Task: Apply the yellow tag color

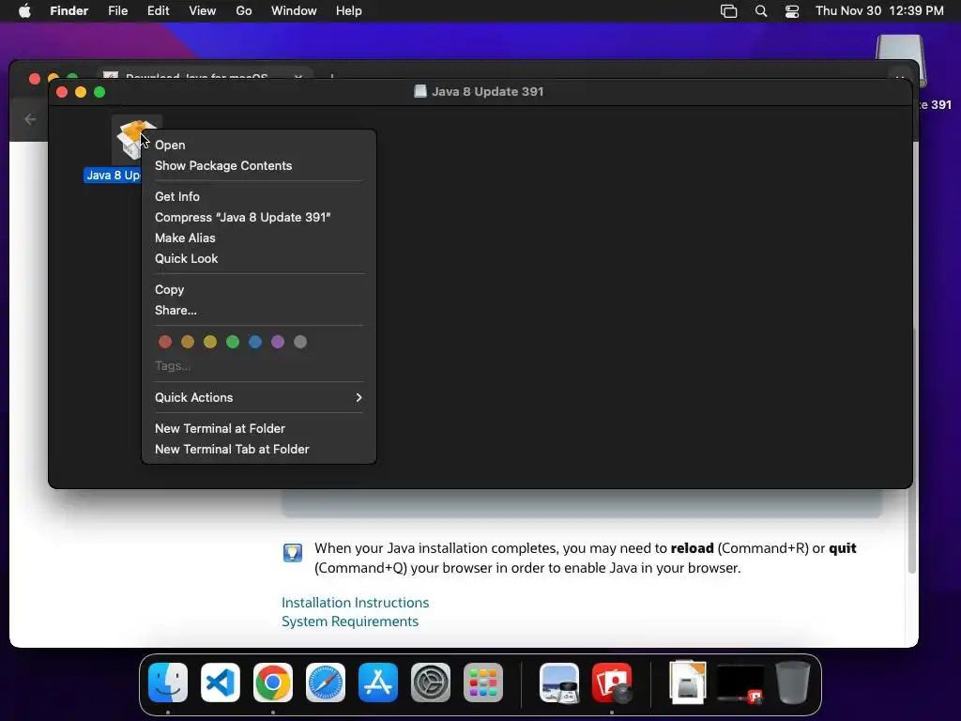Action: [210, 342]
